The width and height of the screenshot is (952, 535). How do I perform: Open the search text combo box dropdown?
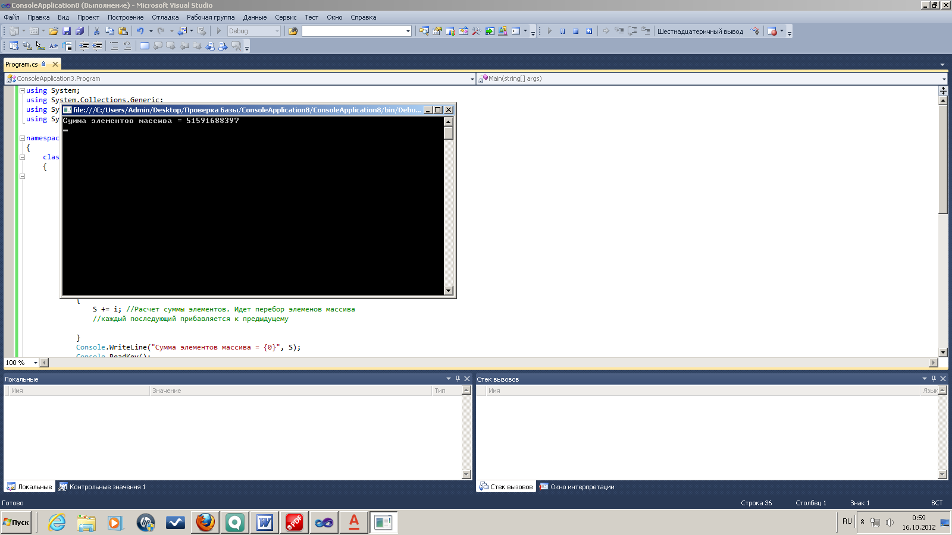click(408, 31)
